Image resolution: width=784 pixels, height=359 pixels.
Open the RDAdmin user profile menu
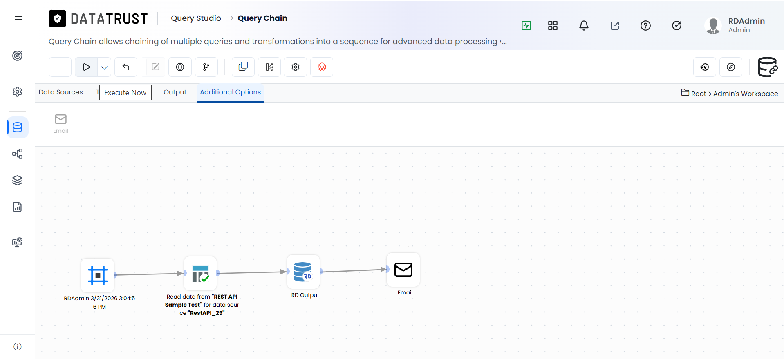point(735,25)
